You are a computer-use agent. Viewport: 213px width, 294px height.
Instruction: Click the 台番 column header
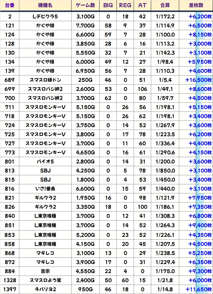pos(10,5)
